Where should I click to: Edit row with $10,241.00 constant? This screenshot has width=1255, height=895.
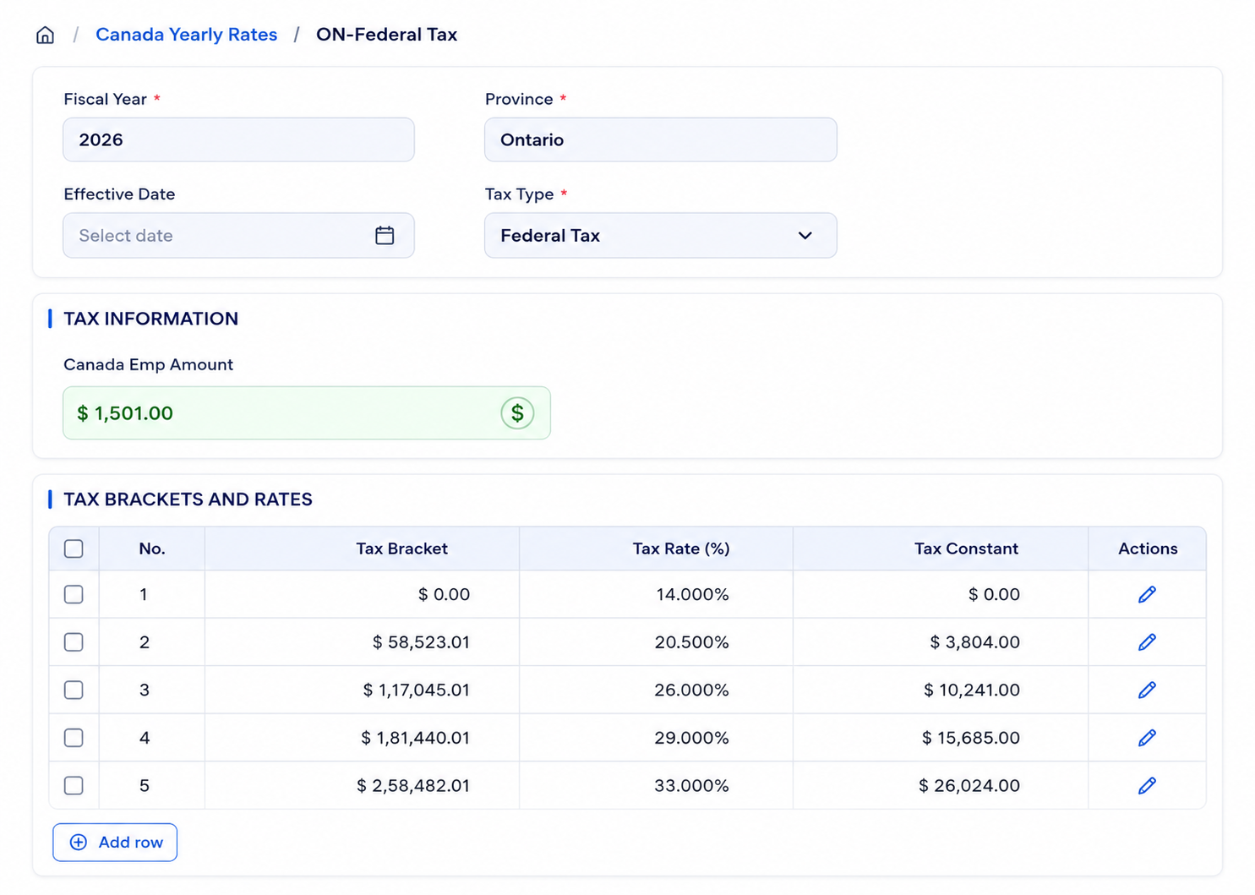coord(1147,690)
